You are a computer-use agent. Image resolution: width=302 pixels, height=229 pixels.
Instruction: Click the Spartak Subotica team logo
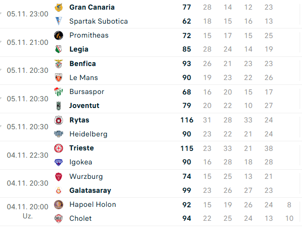point(59,21)
